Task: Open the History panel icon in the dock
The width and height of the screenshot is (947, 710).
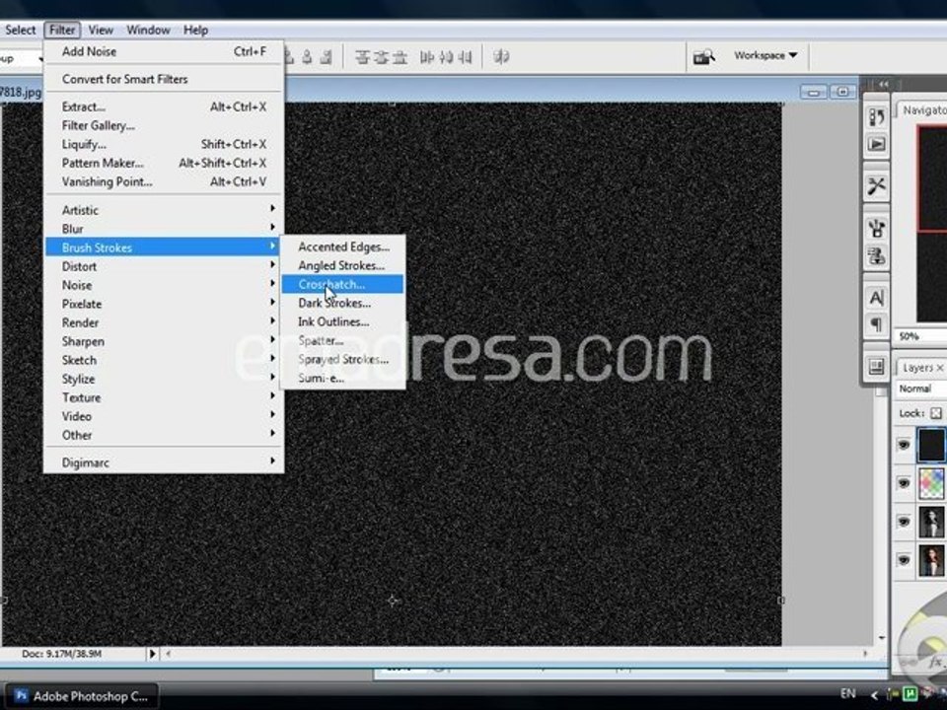Action: point(876,116)
